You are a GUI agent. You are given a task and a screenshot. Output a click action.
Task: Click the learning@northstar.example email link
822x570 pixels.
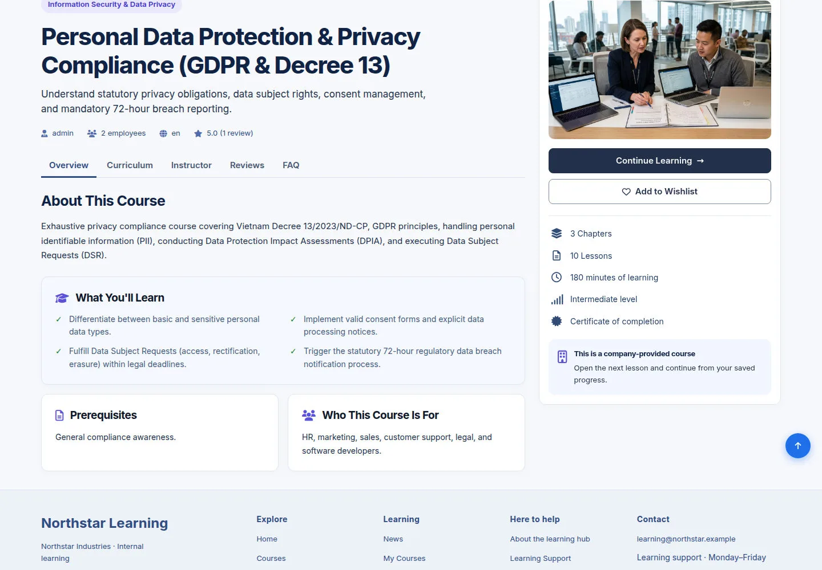pyautogui.click(x=686, y=539)
